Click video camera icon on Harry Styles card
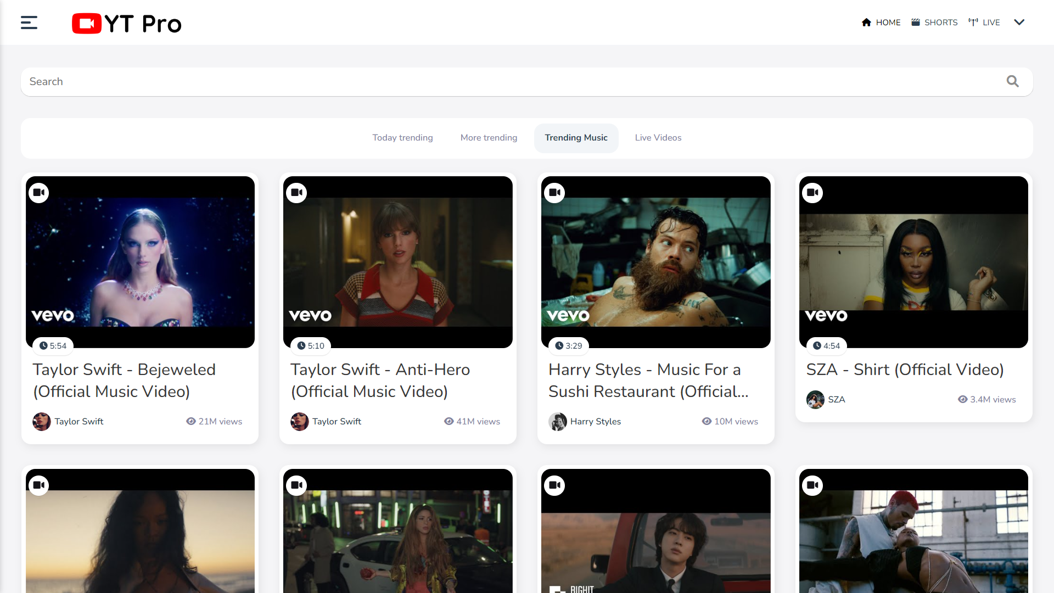 tap(554, 193)
